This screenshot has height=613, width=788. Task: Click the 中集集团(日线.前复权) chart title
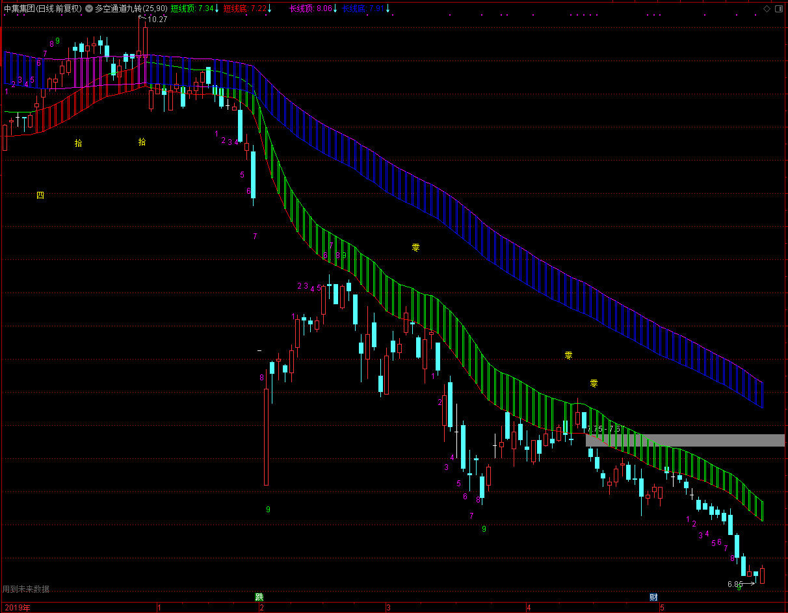click(42, 9)
